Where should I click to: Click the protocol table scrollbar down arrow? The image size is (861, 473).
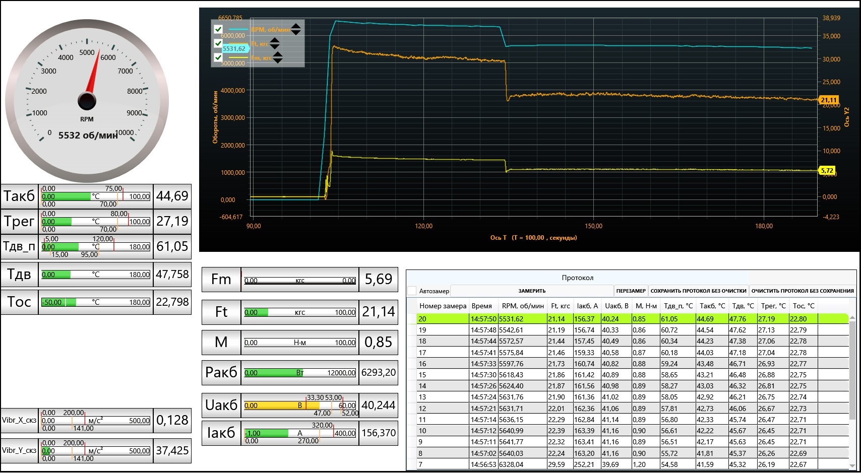(x=852, y=466)
